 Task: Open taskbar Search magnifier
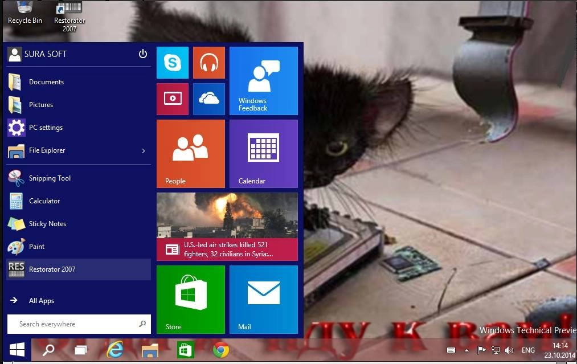tap(48, 350)
